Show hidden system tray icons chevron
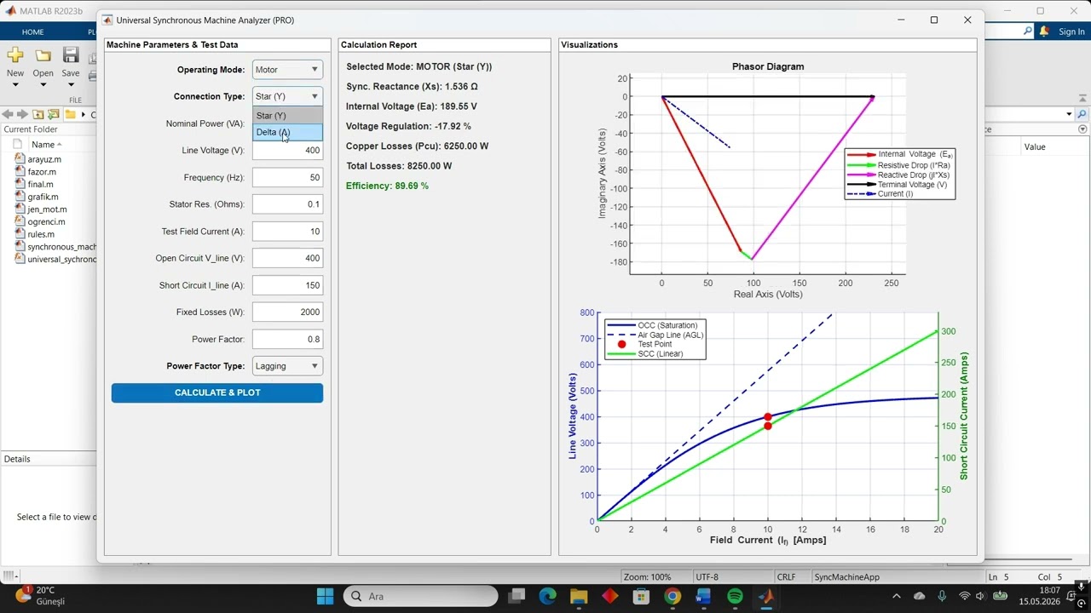This screenshot has width=1091, height=613. click(x=896, y=596)
